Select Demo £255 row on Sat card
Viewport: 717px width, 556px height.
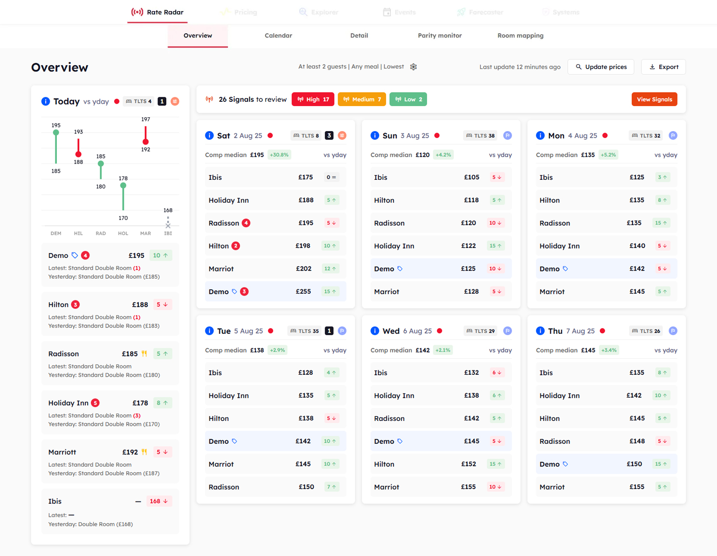(x=276, y=292)
